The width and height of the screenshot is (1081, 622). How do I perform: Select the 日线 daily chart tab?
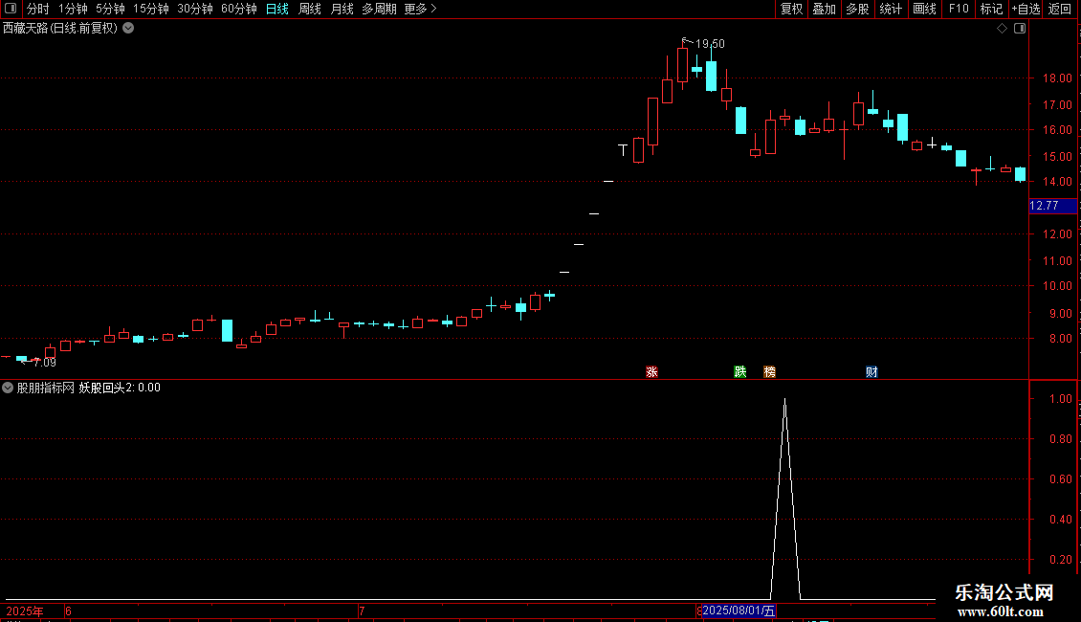(x=277, y=9)
